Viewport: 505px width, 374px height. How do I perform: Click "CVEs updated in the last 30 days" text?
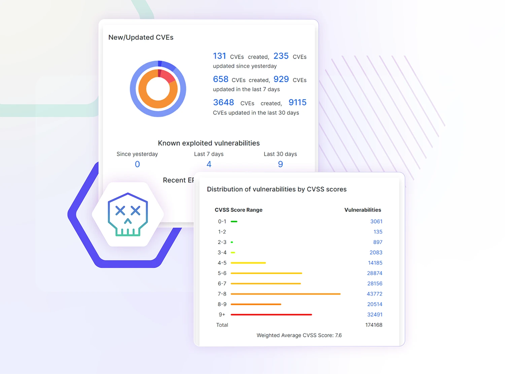coord(256,113)
